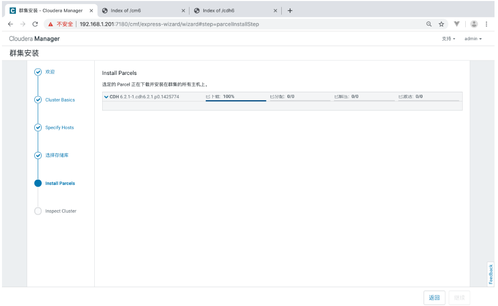Go to the Cluster Basics step

pyautogui.click(x=60, y=100)
